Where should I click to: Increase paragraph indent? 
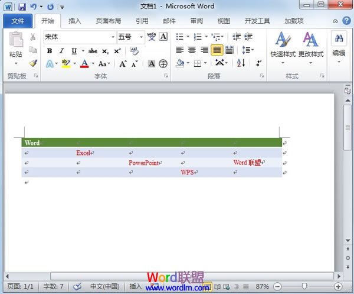pyautogui.click(x=248, y=37)
